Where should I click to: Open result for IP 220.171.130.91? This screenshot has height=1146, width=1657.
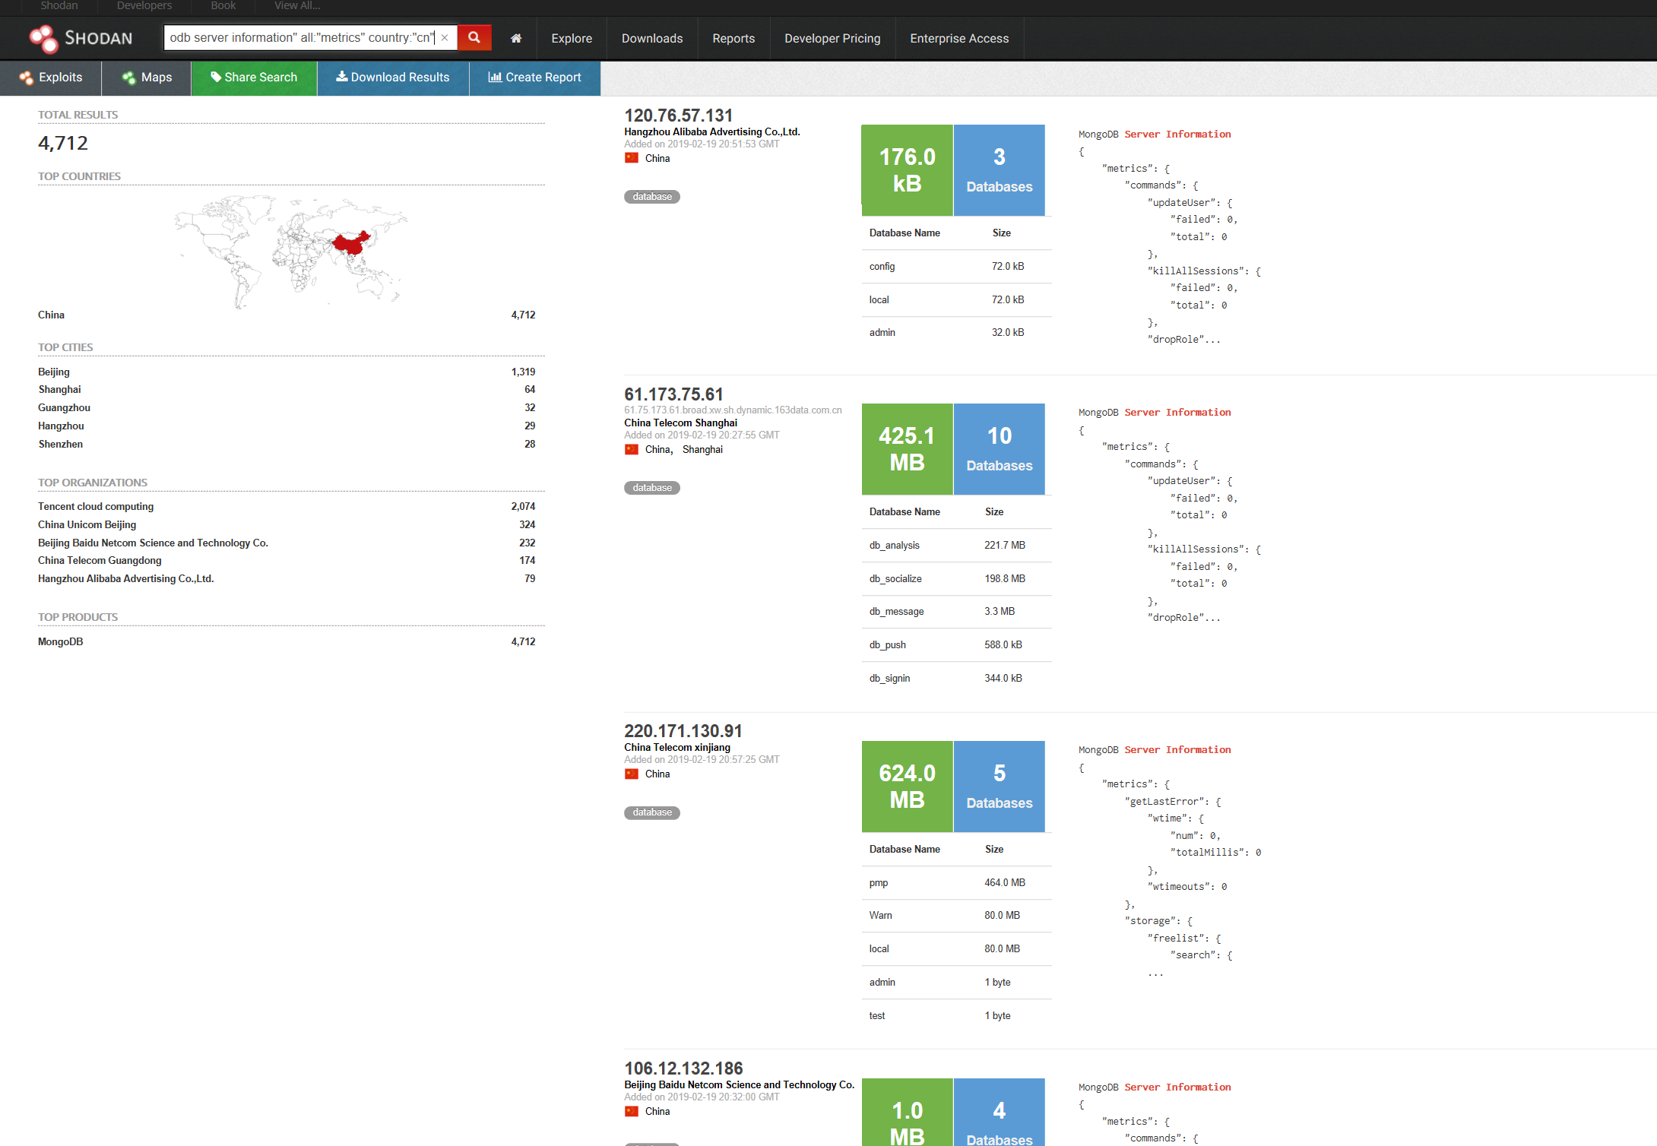(x=683, y=730)
